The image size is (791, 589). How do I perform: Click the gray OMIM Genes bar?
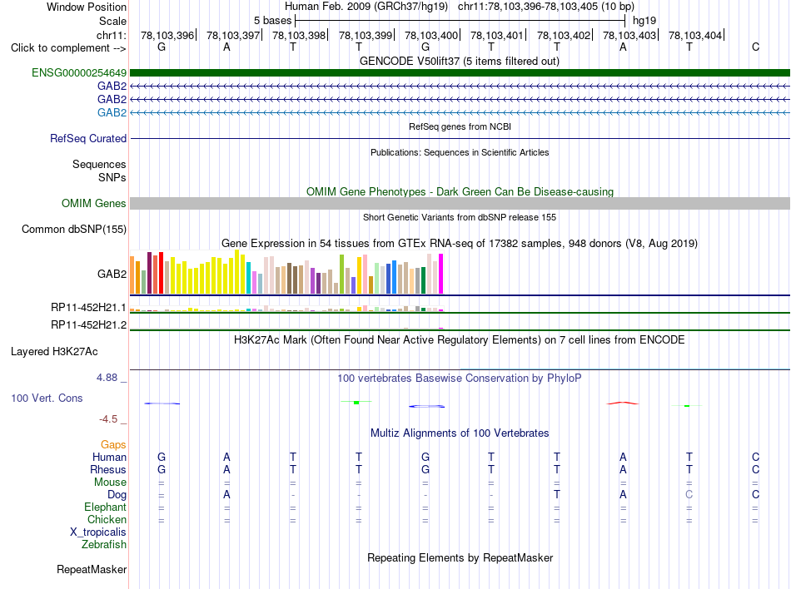tap(460, 204)
